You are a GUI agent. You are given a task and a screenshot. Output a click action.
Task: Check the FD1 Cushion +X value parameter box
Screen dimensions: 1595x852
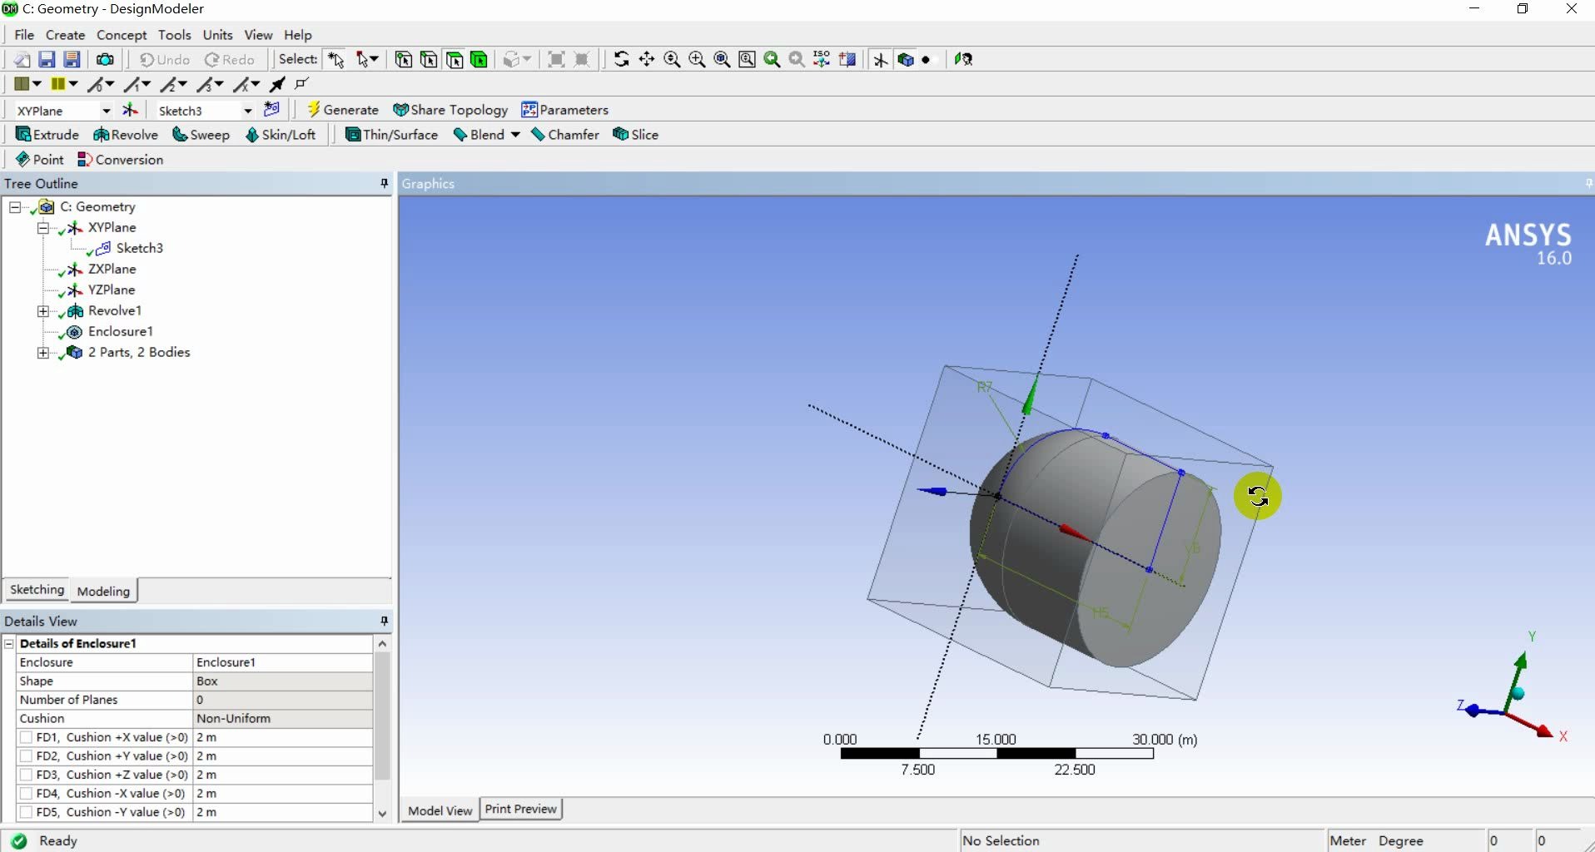(26, 737)
